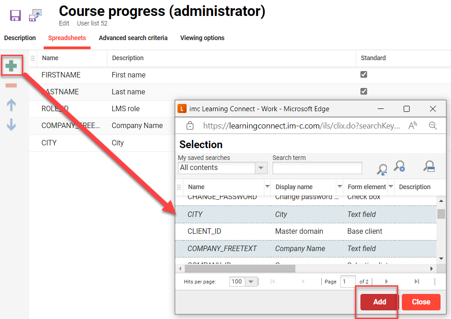Untick Standard checkbox for LASTNAME
The height and width of the screenshot is (319, 451).
pyautogui.click(x=364, y=91)
